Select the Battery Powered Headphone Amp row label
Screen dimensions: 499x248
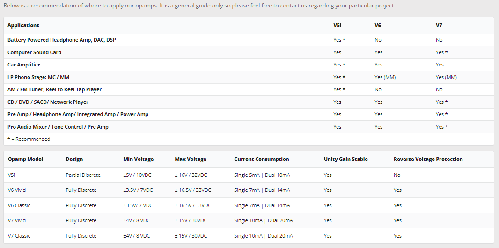(x=62, y=40)
